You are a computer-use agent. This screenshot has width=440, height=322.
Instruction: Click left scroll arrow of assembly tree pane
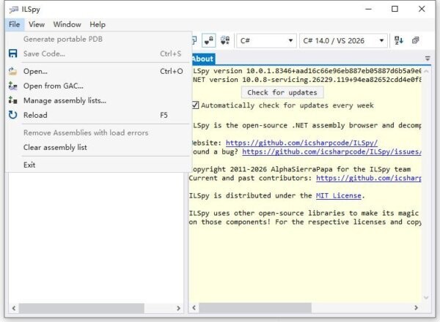click(14, 308)
